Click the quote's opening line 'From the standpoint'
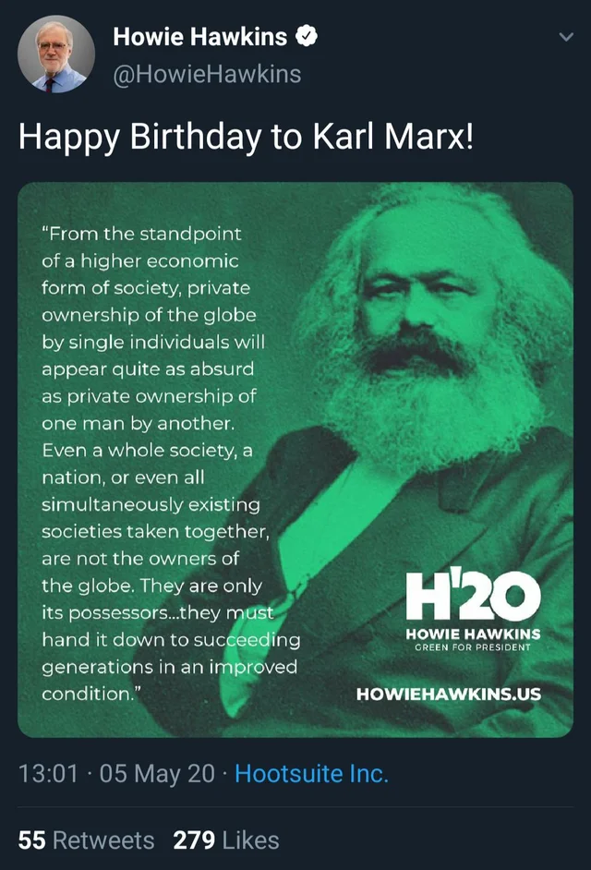 (x=141, y=234)
